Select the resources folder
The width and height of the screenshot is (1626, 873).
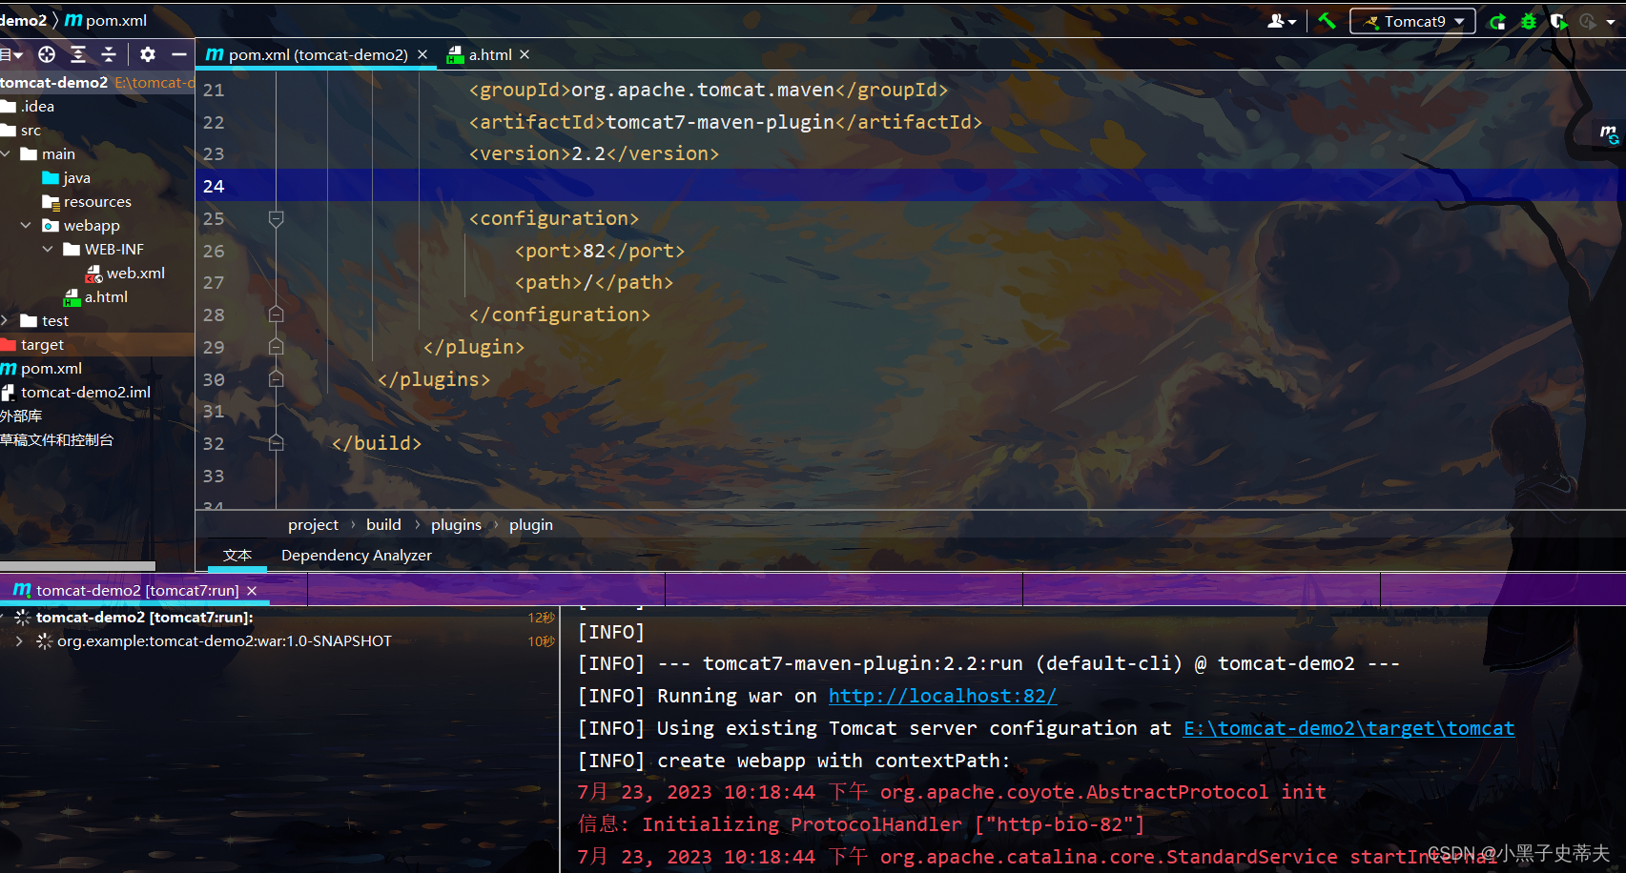coord(87,201)
